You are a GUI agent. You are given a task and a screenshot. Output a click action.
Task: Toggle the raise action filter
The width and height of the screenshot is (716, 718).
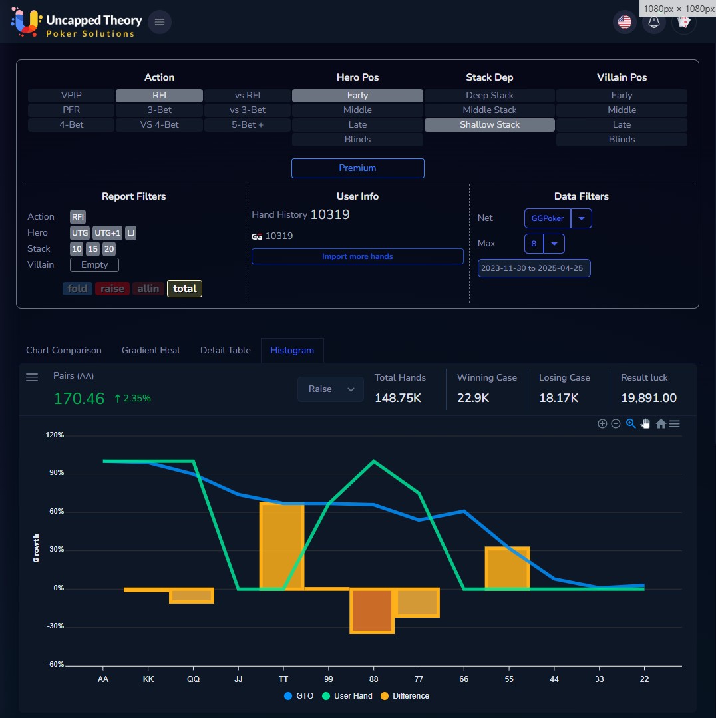tap(112, 289)
